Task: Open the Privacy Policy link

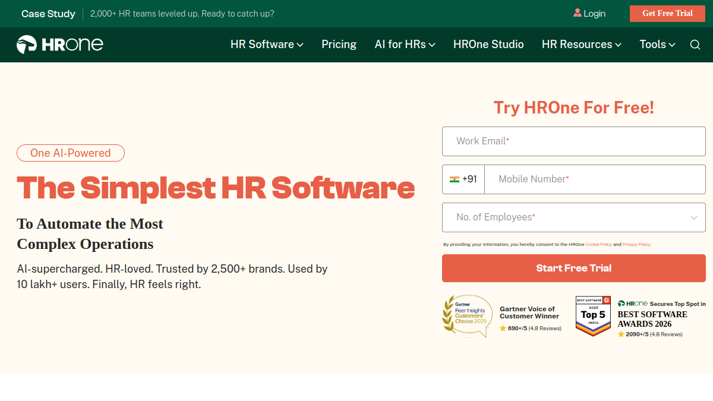Action: [x=636, y=244]
